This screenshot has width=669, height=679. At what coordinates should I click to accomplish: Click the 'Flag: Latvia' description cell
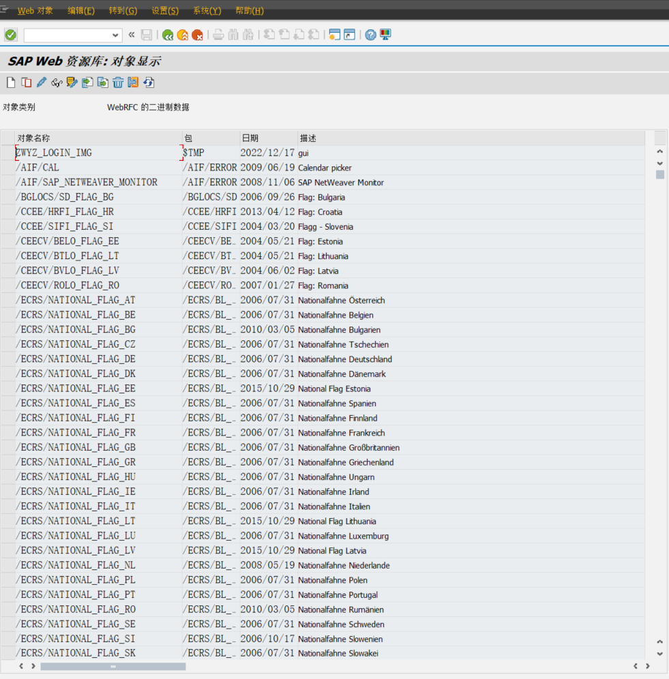point(318,271)
